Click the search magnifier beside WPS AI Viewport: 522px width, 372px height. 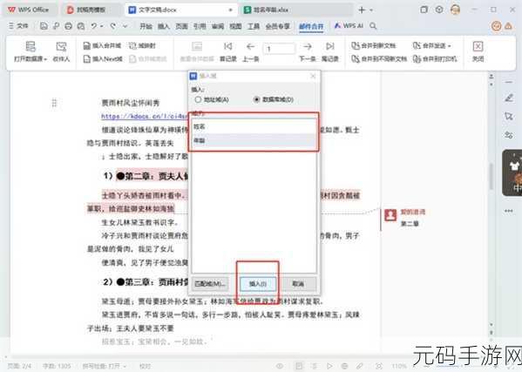coord(373,25)
